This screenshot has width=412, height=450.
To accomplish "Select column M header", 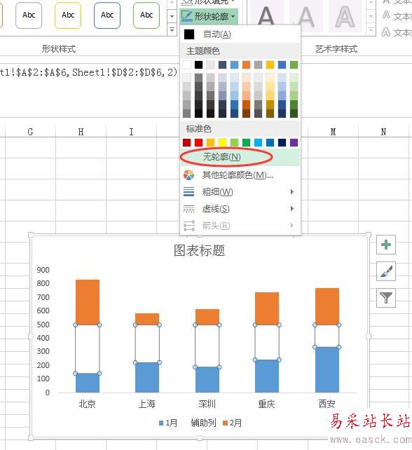I will [x=333, y=132].
